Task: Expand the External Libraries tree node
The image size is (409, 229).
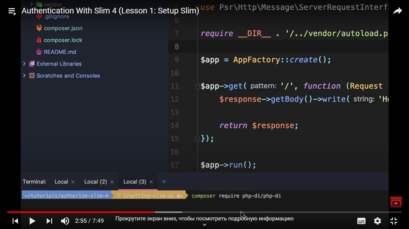Action: [24, 64]
